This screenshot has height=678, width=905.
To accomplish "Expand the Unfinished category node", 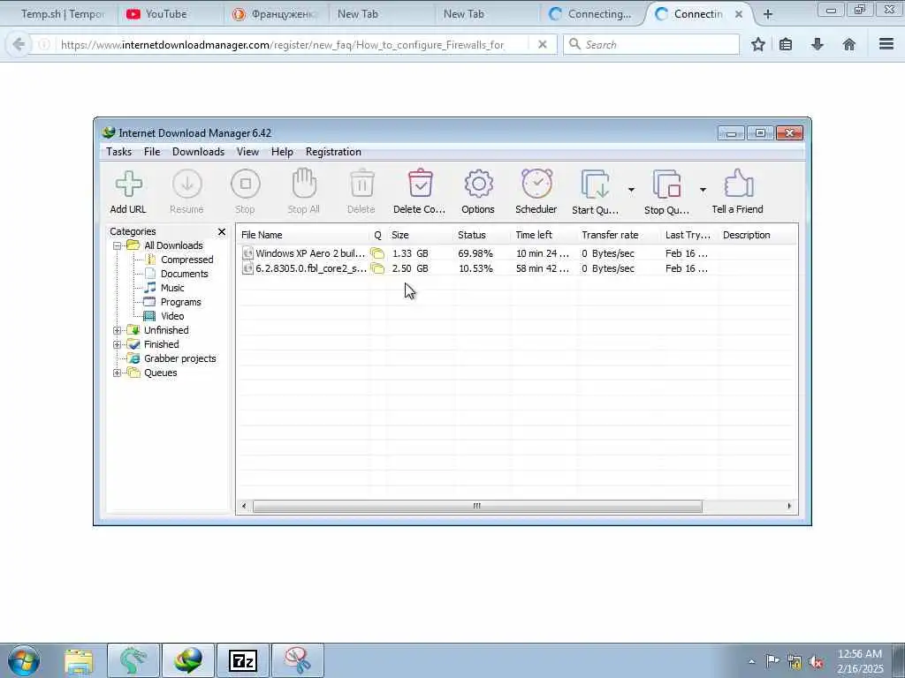I will 118,330.
